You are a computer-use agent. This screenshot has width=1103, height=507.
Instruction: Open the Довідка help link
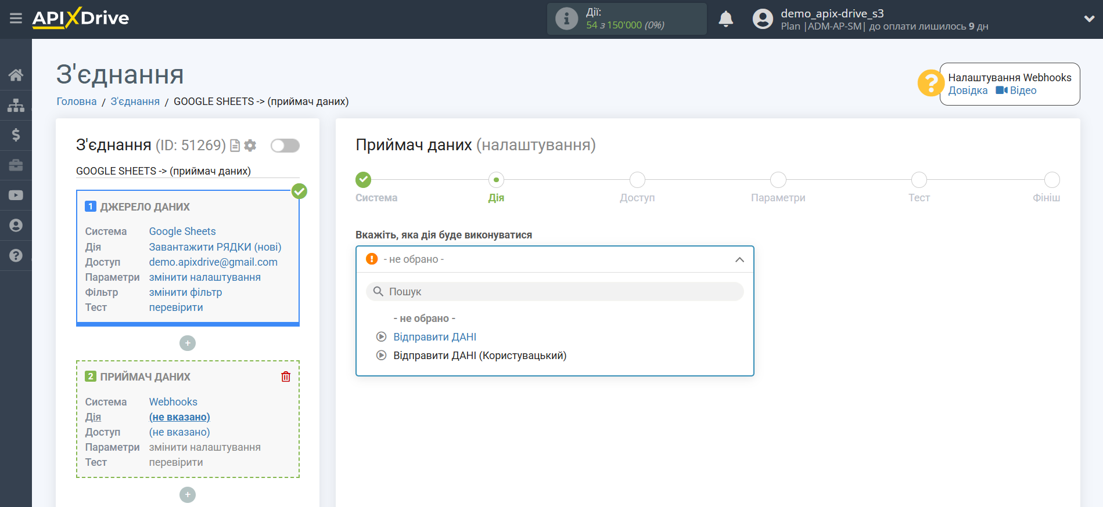(x=968, y=90)
